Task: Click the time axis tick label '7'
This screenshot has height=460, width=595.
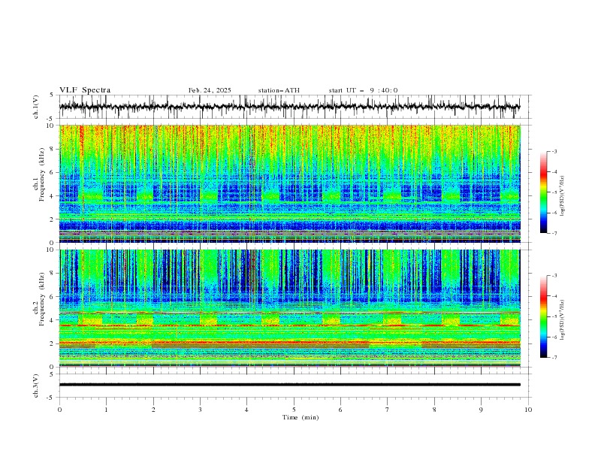Action: tap(388, 410)
